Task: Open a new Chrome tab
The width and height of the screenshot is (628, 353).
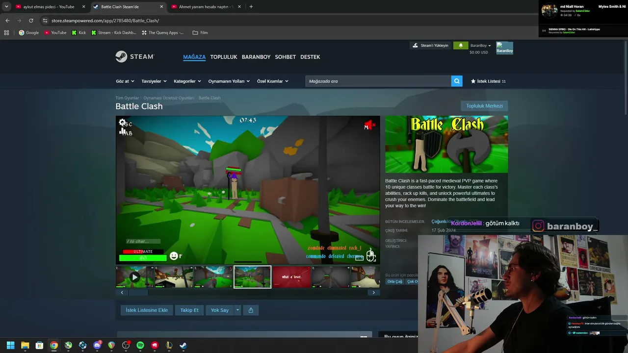Action: point(251,7)
